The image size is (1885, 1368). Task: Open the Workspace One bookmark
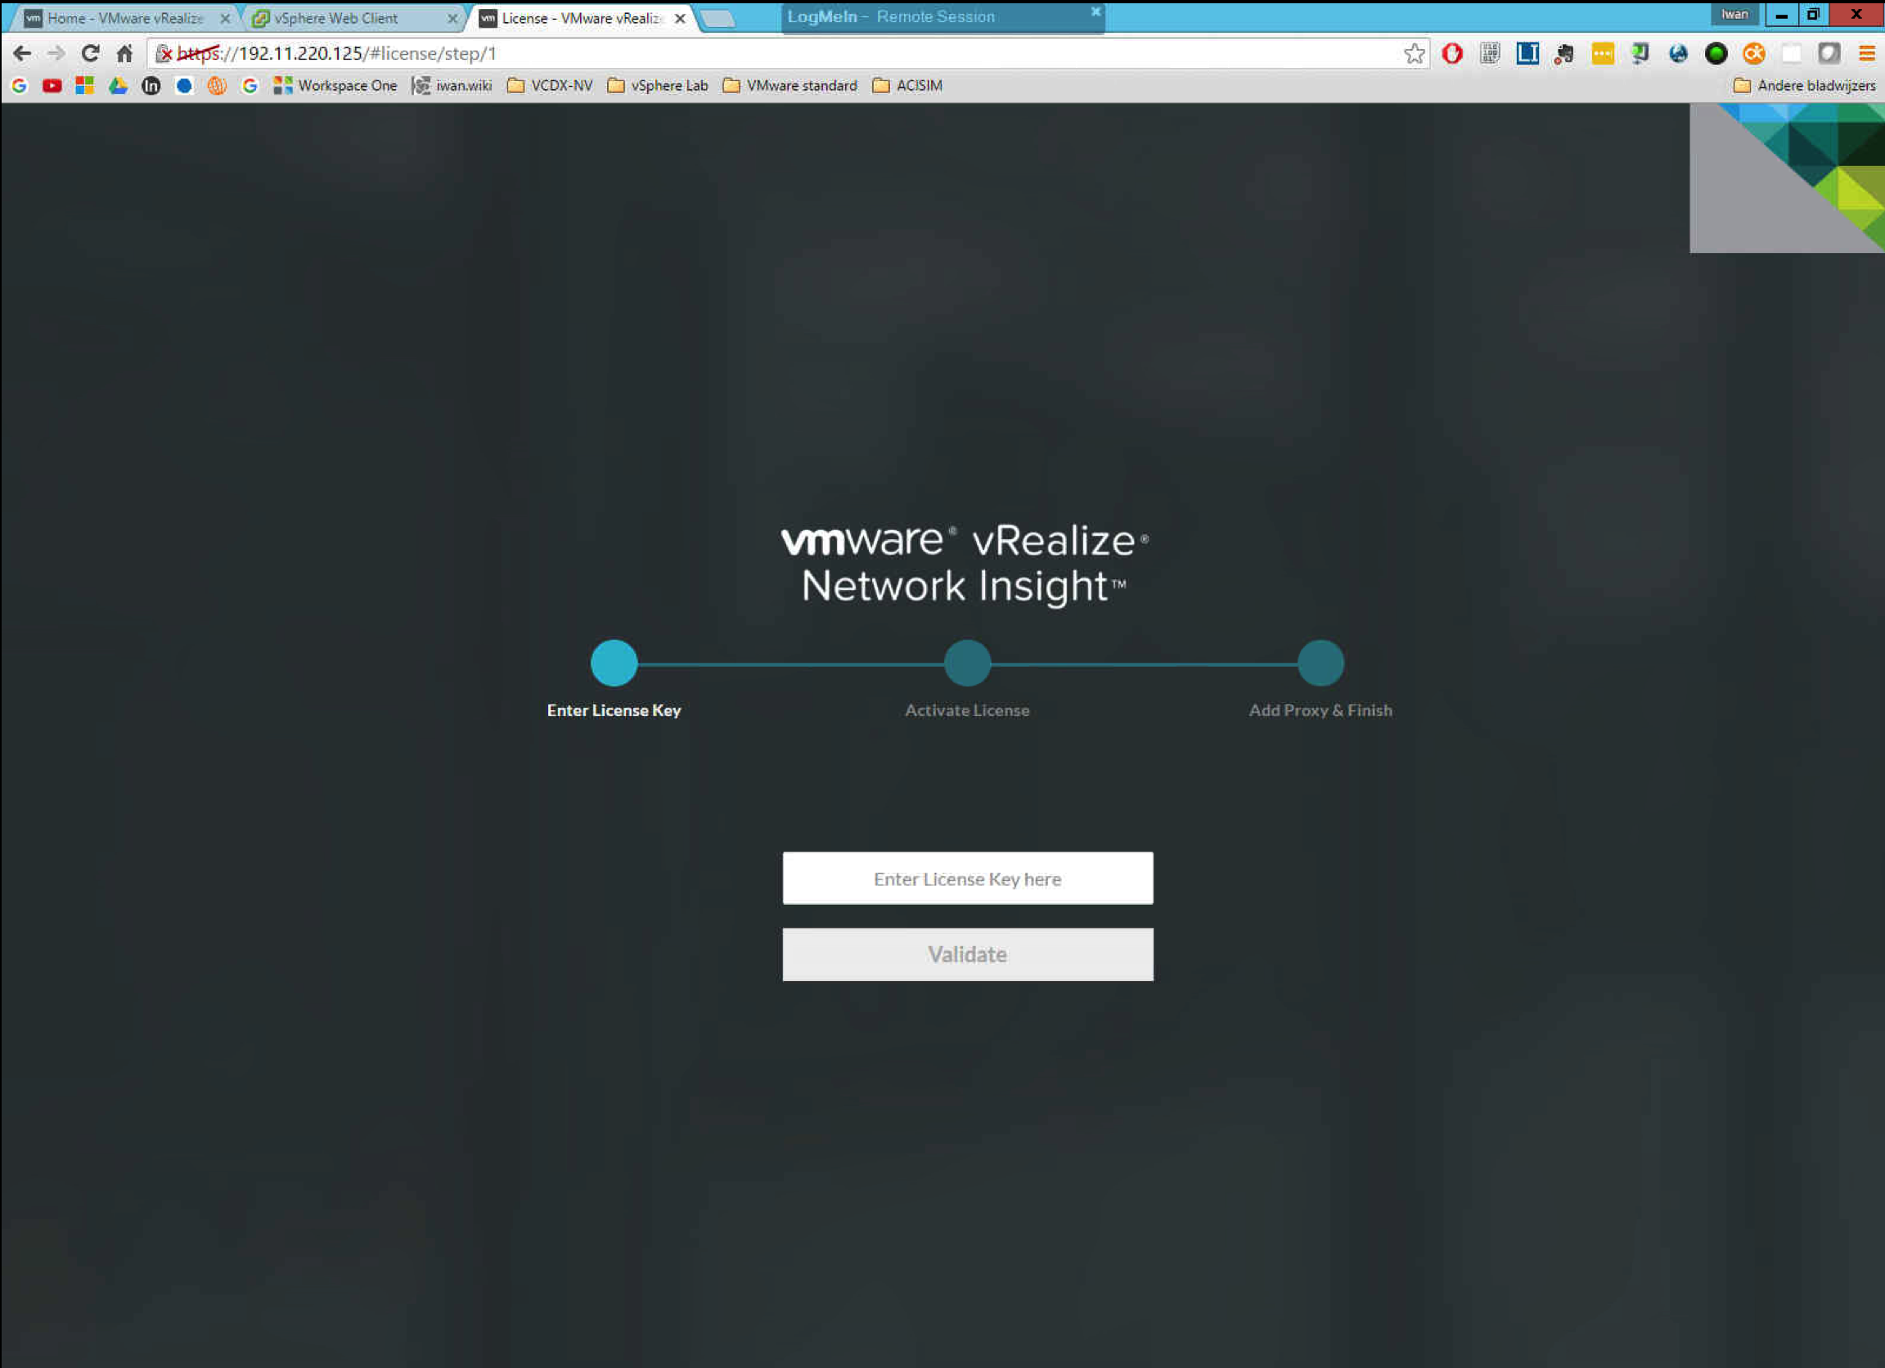coord(335,86)
